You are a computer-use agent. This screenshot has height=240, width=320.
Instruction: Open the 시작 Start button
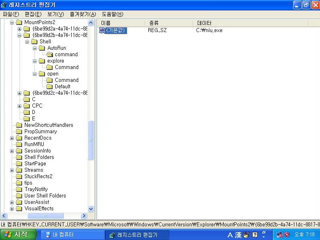18,235
